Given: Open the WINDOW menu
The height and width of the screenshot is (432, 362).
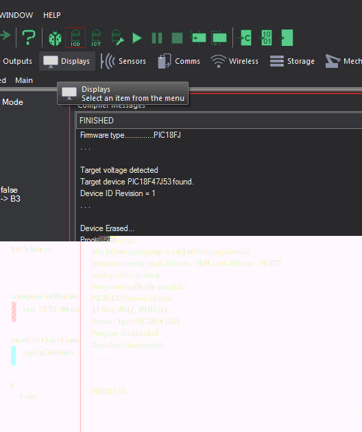Looking at the screenshot, I should click(x=16, y=15).
